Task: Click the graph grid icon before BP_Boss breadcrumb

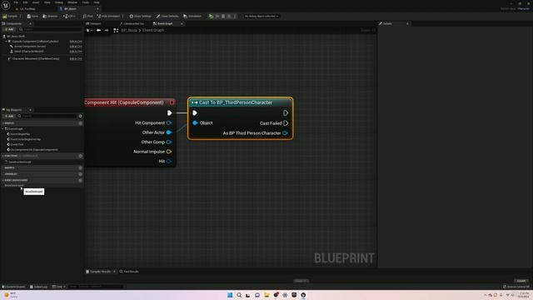Action: [116, 30]
